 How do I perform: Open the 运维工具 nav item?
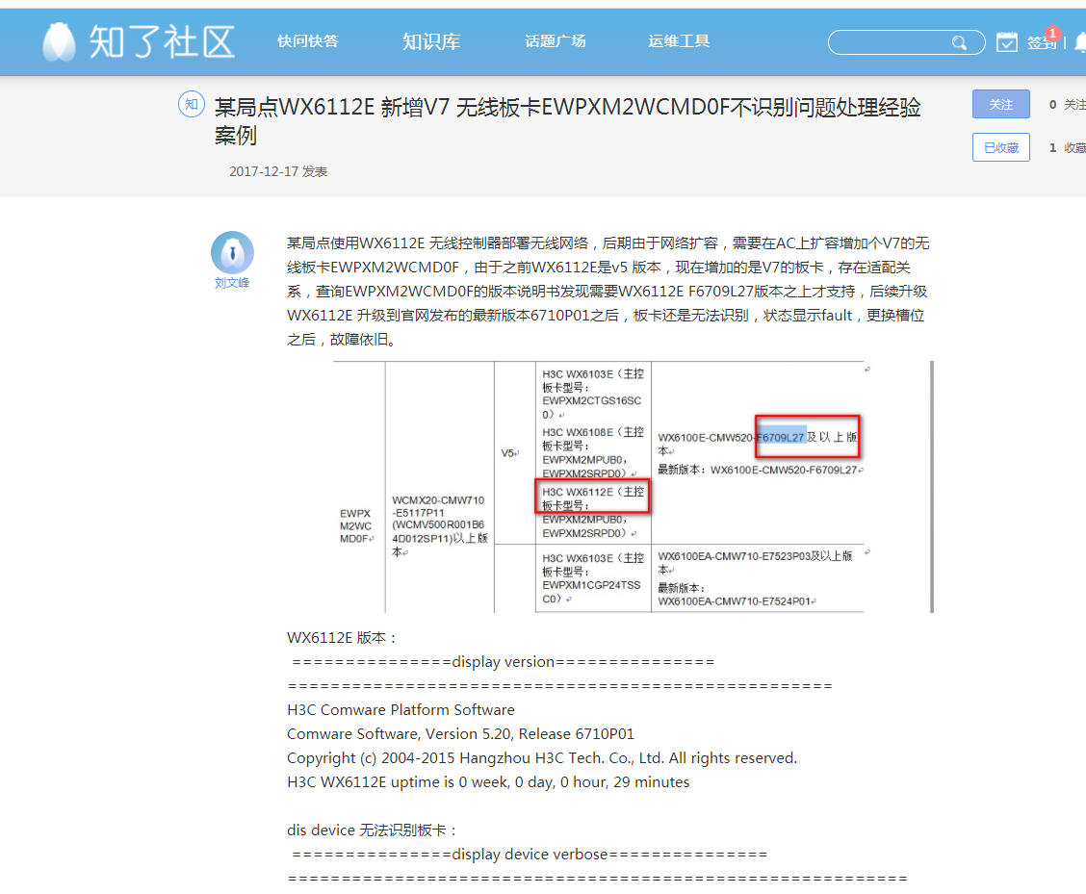679,41
